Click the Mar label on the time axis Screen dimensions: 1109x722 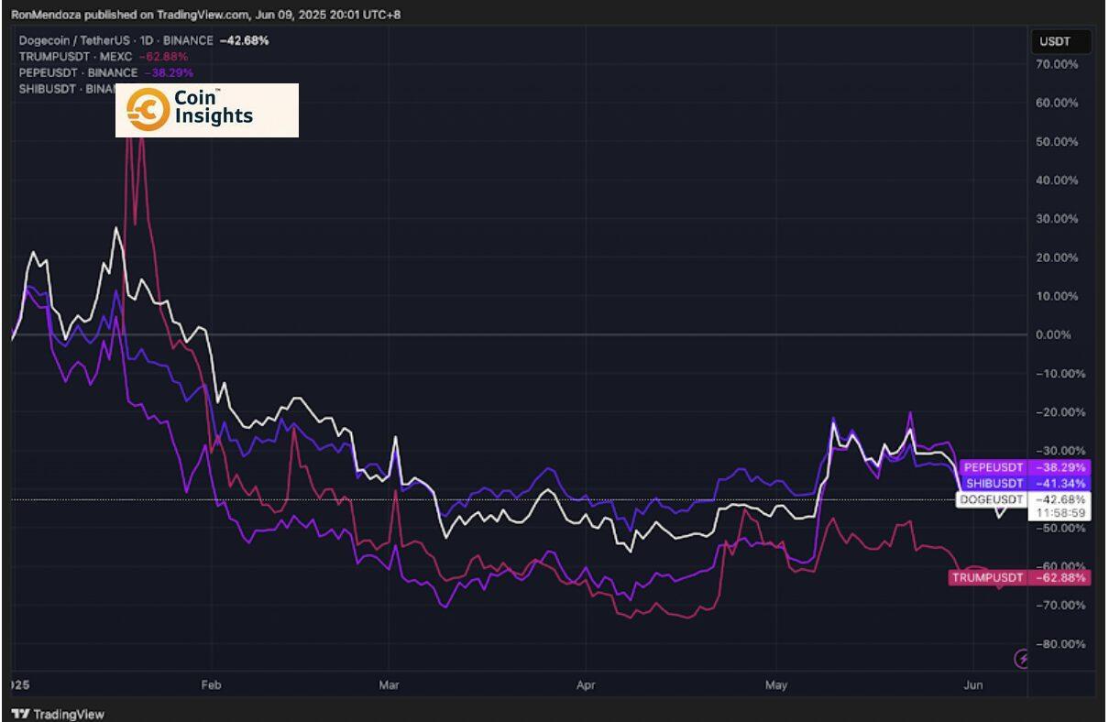(389, 684)
